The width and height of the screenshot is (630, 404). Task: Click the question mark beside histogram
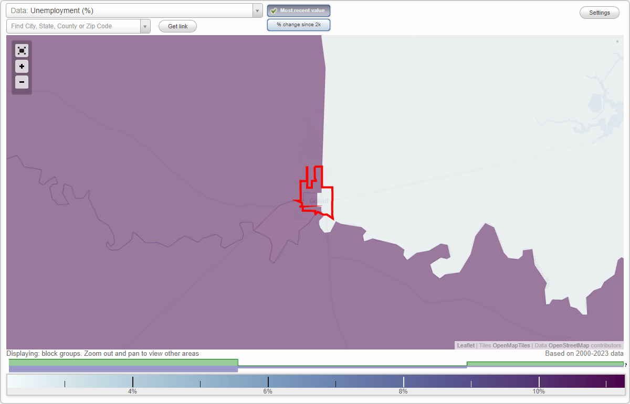[626, 365]
